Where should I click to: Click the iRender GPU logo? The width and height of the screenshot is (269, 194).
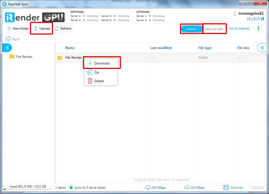tap(35, 17)
